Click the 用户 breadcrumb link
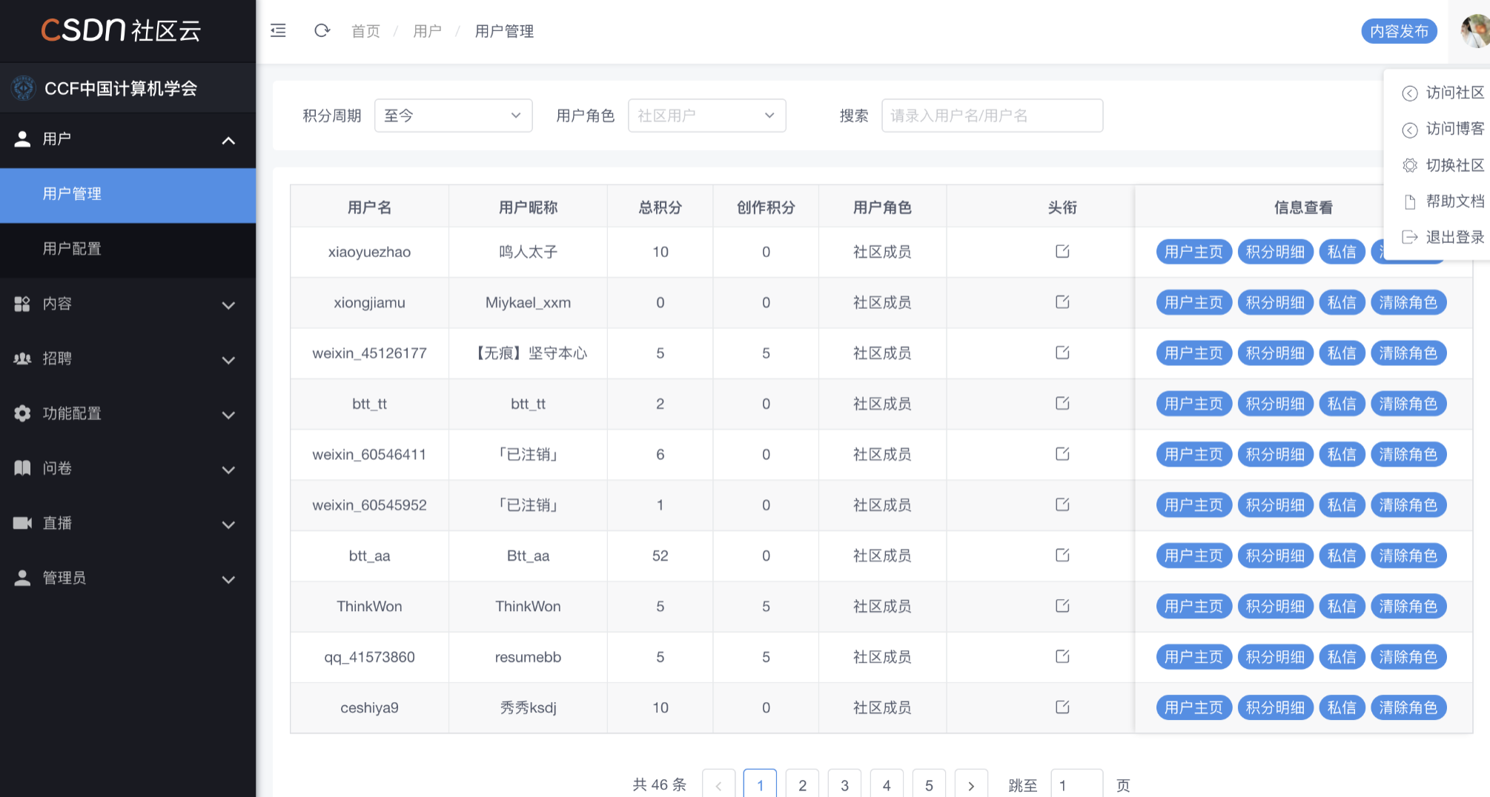1490x797 pixels. (x=427, y=31)
